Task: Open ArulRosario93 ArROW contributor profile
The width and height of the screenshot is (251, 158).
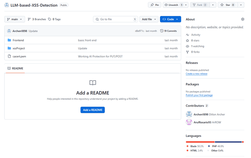Action: (207, 122)
